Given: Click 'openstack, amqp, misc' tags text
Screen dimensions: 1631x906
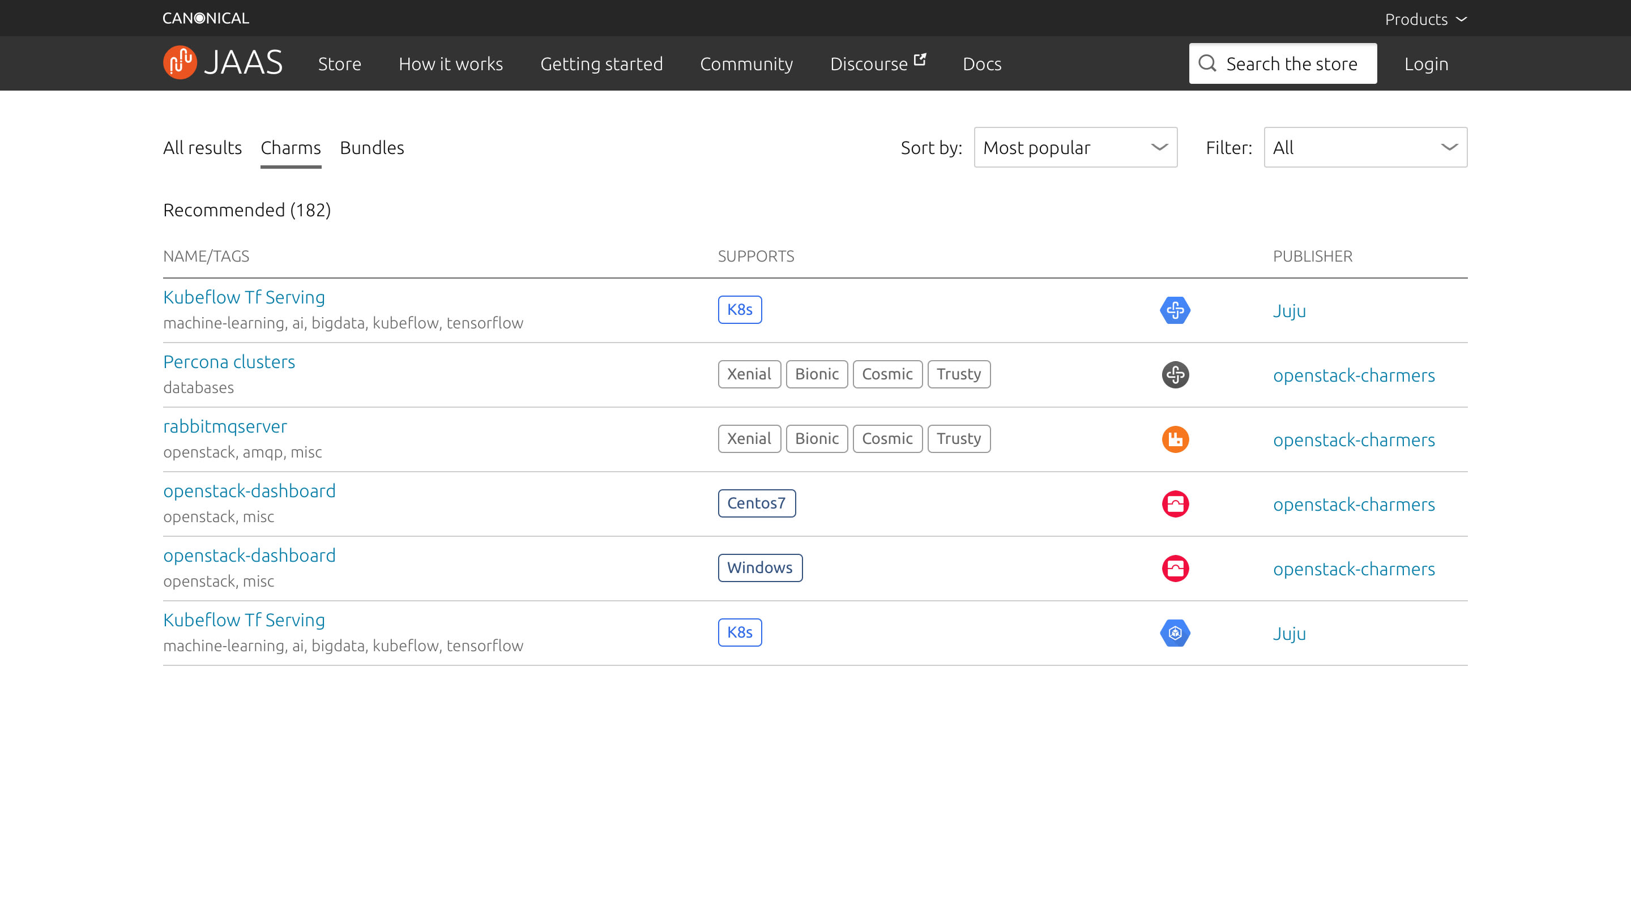Looking at the screenshot, I should coord(242,452).
